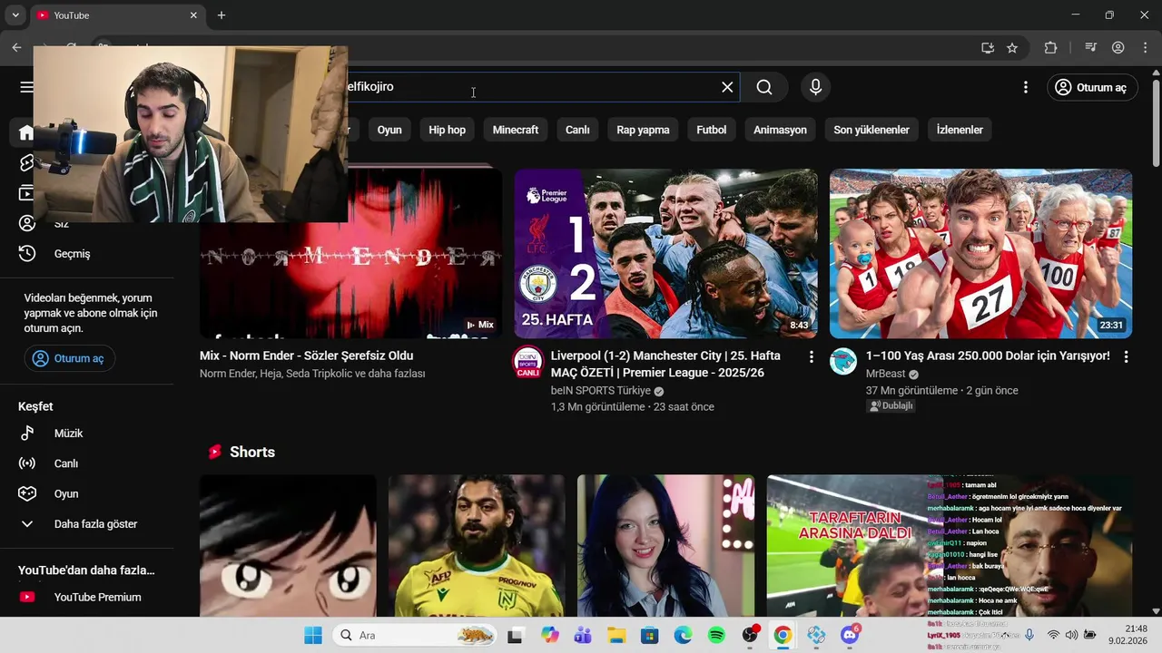
Task: Click the sidebar Oturum aç button
Action: (x=70, y=358)
